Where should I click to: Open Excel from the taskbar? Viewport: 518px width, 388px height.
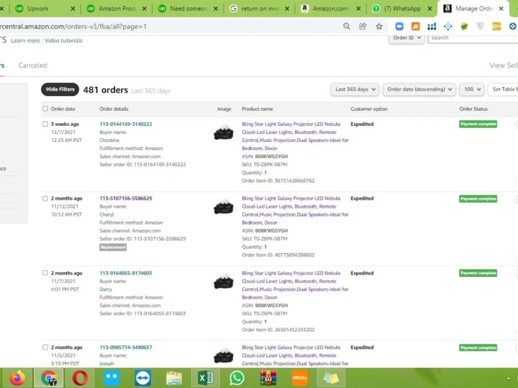click(206, 378)
